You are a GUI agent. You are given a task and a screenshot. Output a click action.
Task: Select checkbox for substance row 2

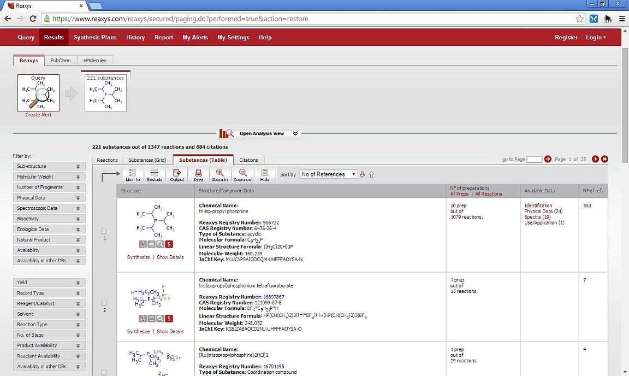(x=104, y=303)
